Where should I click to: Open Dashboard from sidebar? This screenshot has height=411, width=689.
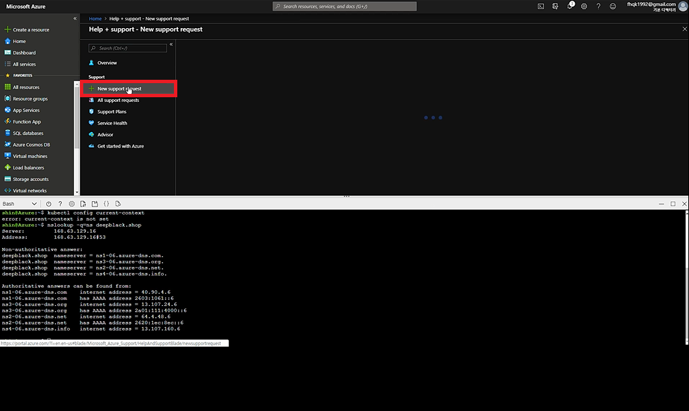point(20,53)
